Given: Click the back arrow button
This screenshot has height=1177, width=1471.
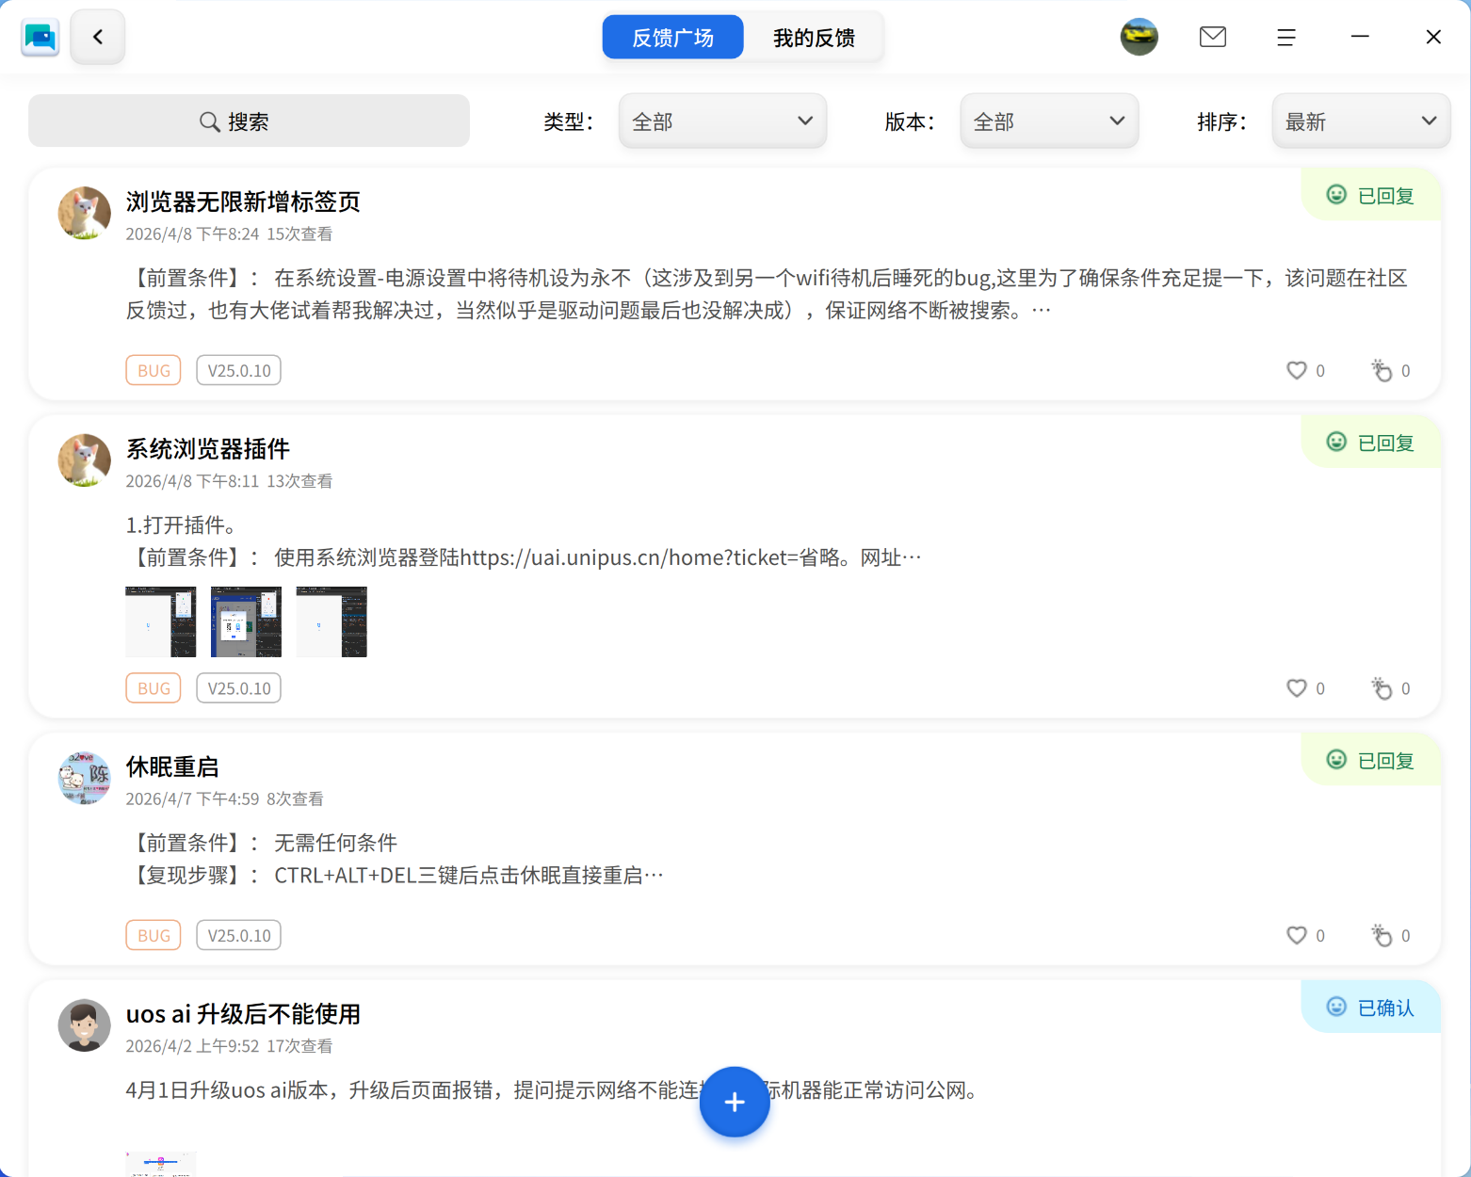Looking at the screenshot, I should tap(97, 38).
